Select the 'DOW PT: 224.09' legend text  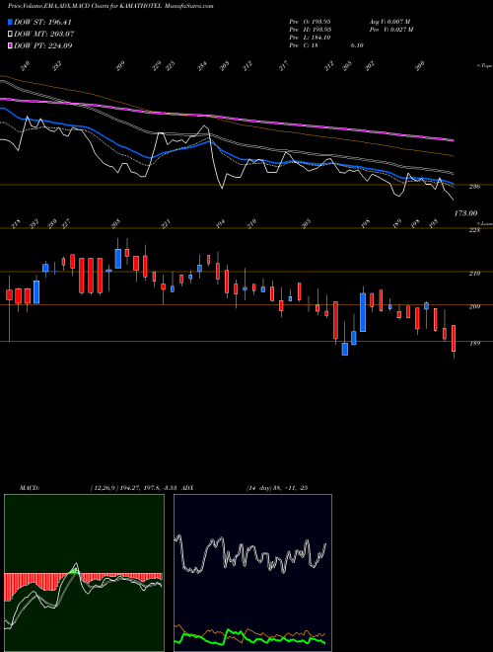point(43,45)
